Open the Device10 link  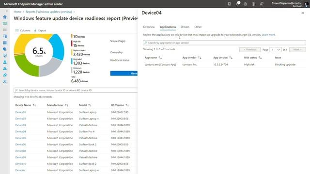(20, 164)
